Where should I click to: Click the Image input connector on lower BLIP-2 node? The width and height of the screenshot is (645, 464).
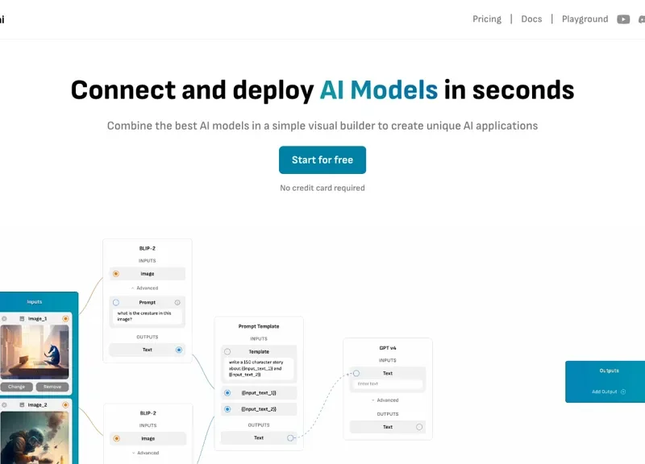pos(117,438)
